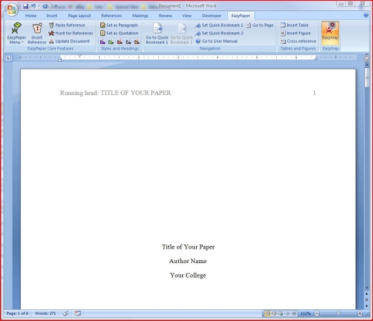Click Page: 1 of 6 status indicator
The height and width of the screenshot is (321, 373).
[x=17, y=313]
